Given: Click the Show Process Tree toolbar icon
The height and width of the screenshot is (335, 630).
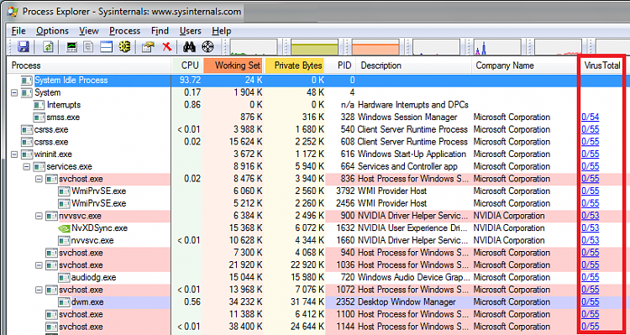Looking at the screenshot, I should [x=88, y=47].
